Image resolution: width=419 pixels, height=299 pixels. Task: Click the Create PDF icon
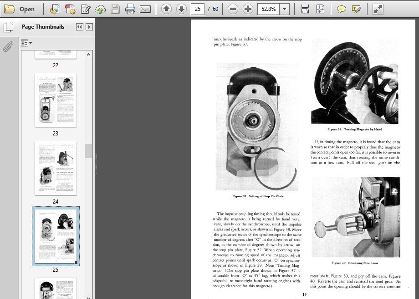(x=70, y=9)
